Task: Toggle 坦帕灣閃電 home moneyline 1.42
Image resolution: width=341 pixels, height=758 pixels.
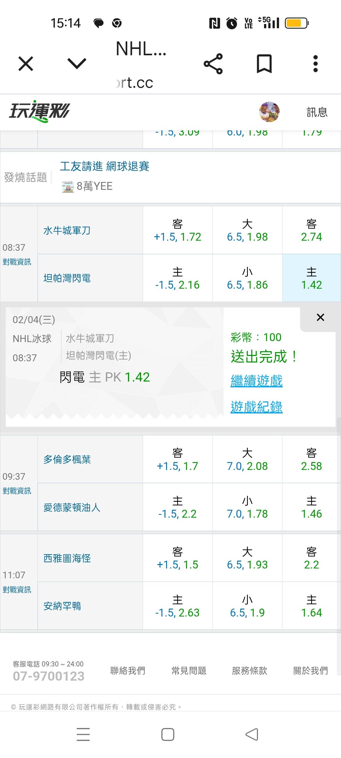Action: click(311, 278)
